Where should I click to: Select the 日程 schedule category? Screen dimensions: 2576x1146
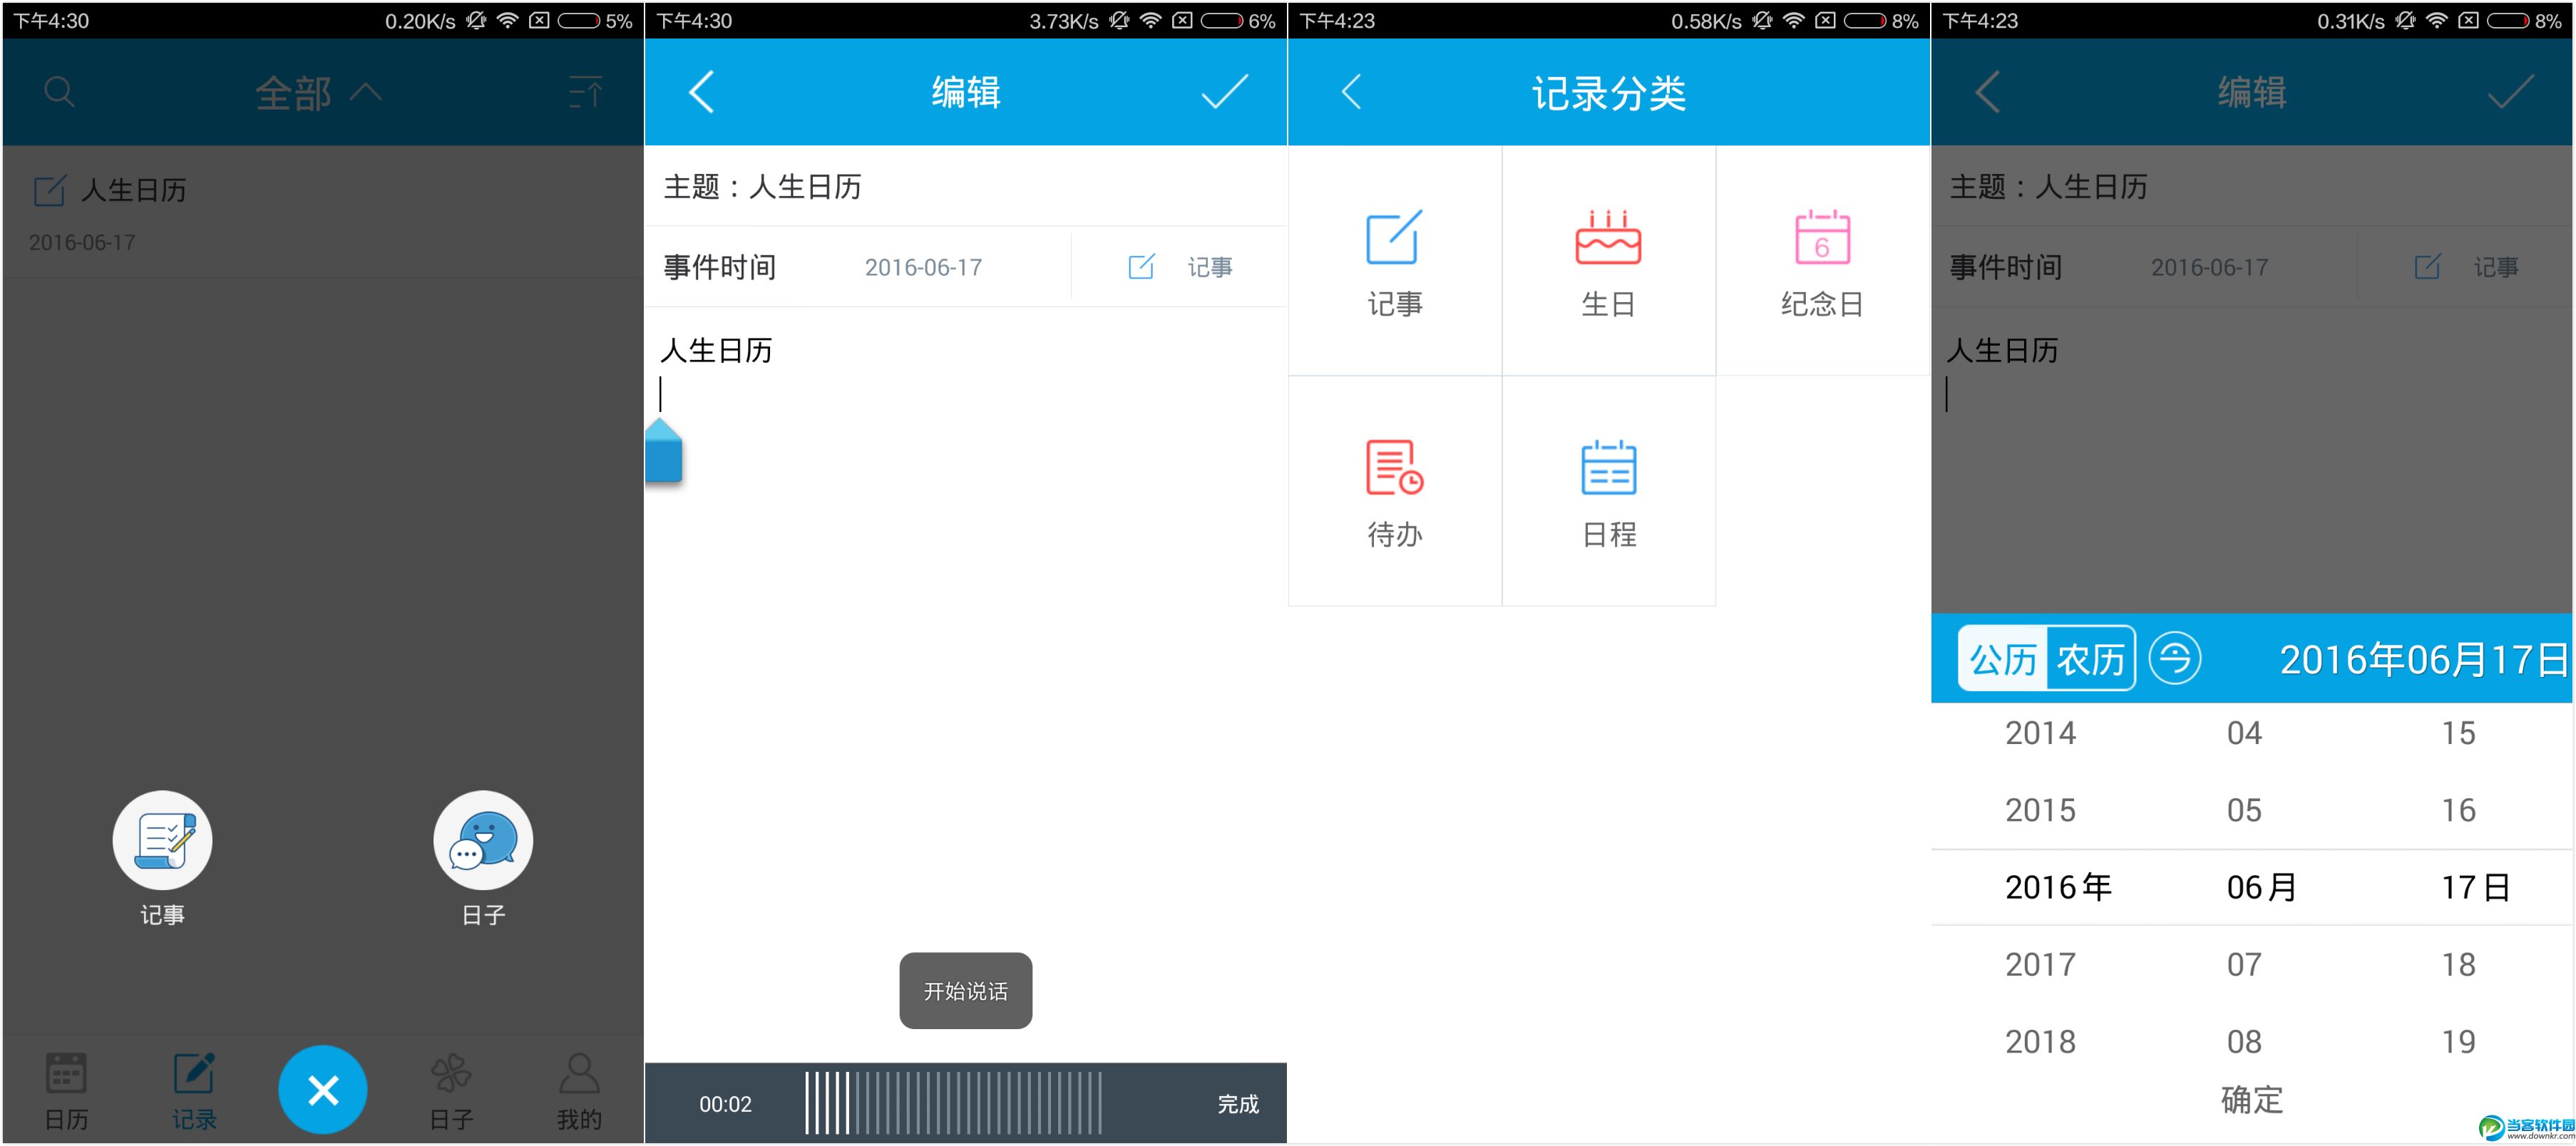tap(1608, 492)
